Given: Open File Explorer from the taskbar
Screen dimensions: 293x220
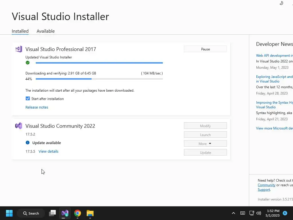Looking at the screenshot, I should (90, 213).
